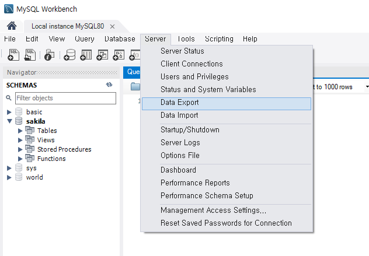Open the Help menu
Image resolution: width=369 pixels, height=256 pixels.
(250, 39)
